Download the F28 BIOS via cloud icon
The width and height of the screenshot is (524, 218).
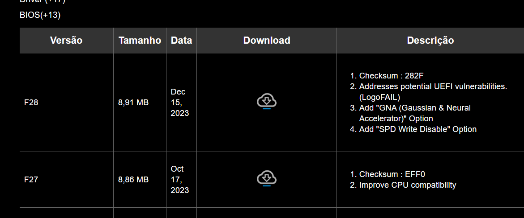tap(266, 102)
